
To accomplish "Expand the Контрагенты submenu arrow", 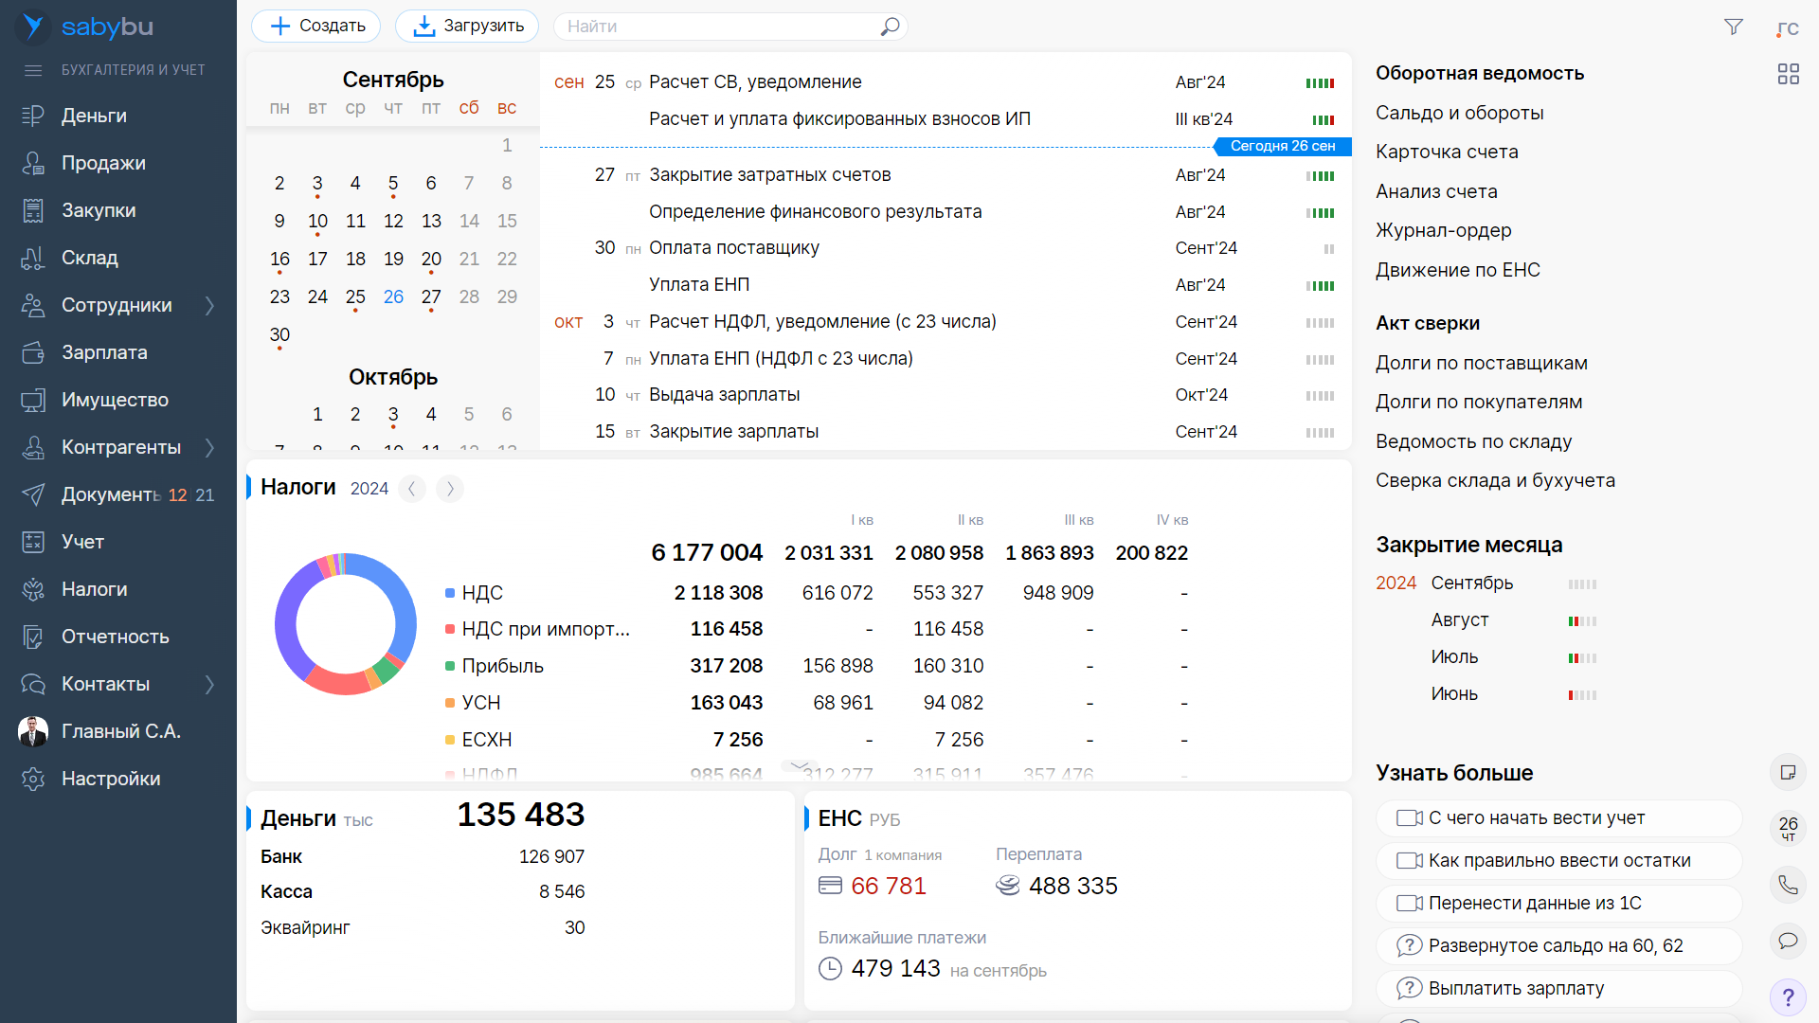I will (210, 447).
